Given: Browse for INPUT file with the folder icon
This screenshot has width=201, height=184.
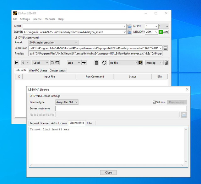Looking at the screenshot, I should coord(129,26).
